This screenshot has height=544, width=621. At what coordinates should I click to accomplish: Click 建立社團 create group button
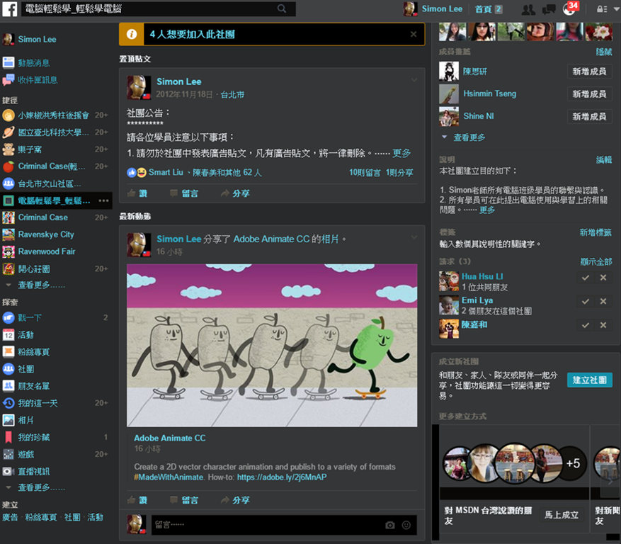pos(589,380)
